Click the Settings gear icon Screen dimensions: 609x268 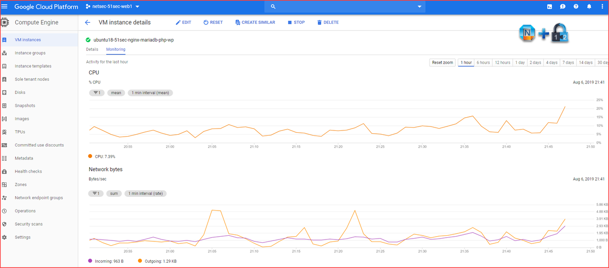point(4,237)
